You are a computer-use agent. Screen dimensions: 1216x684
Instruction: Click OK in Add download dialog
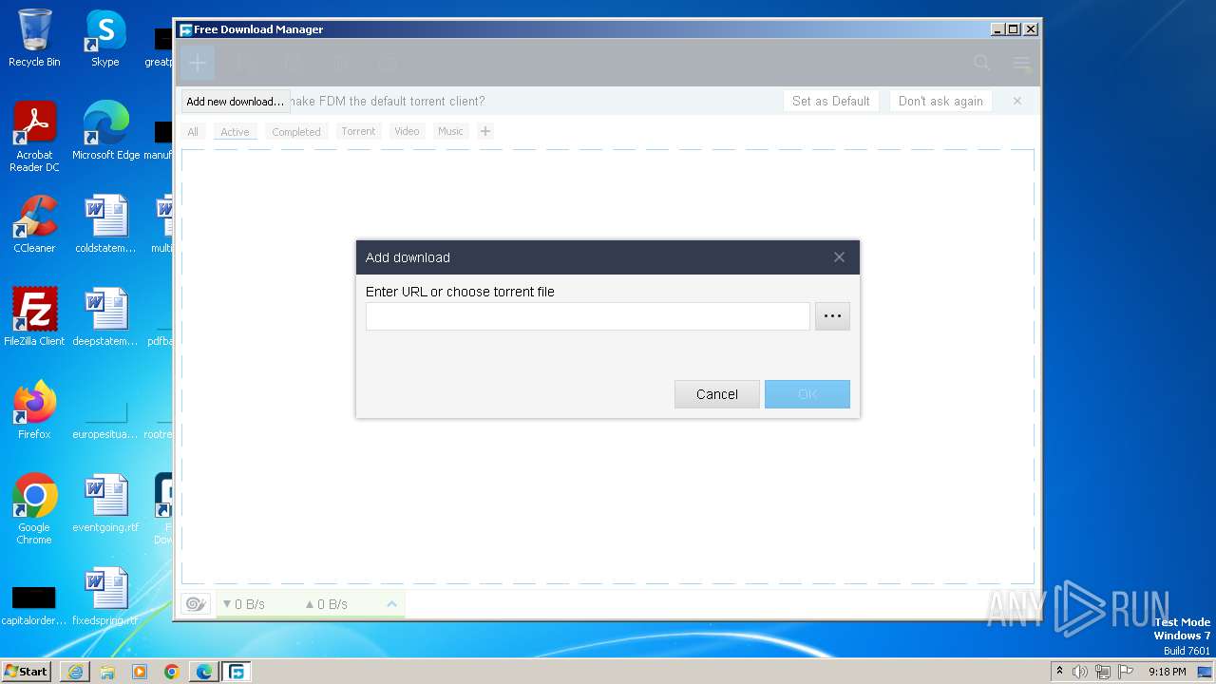pyautogui.click(x=807, y=394)
